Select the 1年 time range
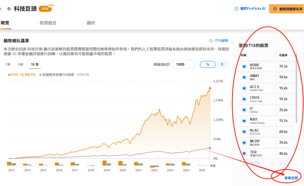The image size is (304, 186). tap(8, 64)
